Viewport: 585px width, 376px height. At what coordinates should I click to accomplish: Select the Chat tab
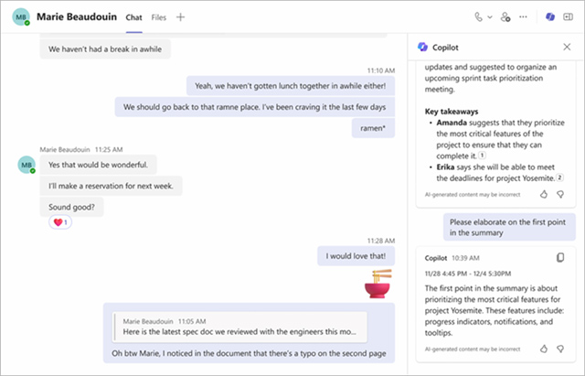[x=133, y=16]
